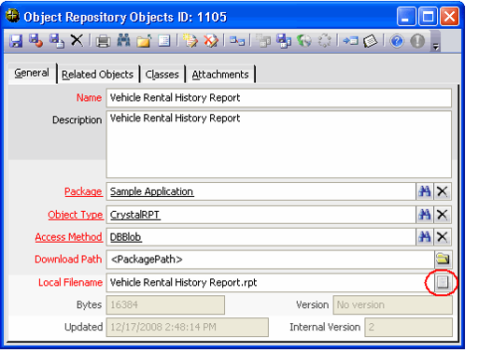Click the save with grid icon
493x352 pixels.
pyautogui.click(x=284, y=41)
